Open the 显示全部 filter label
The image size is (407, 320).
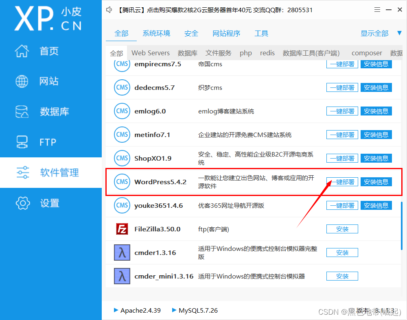(374, 33)
